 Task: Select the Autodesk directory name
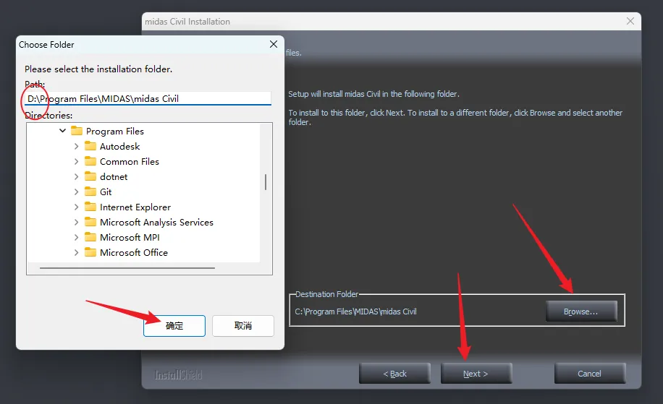(x=119, y=147)
